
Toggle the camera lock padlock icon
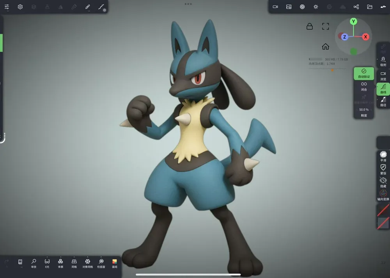(309, 27)
